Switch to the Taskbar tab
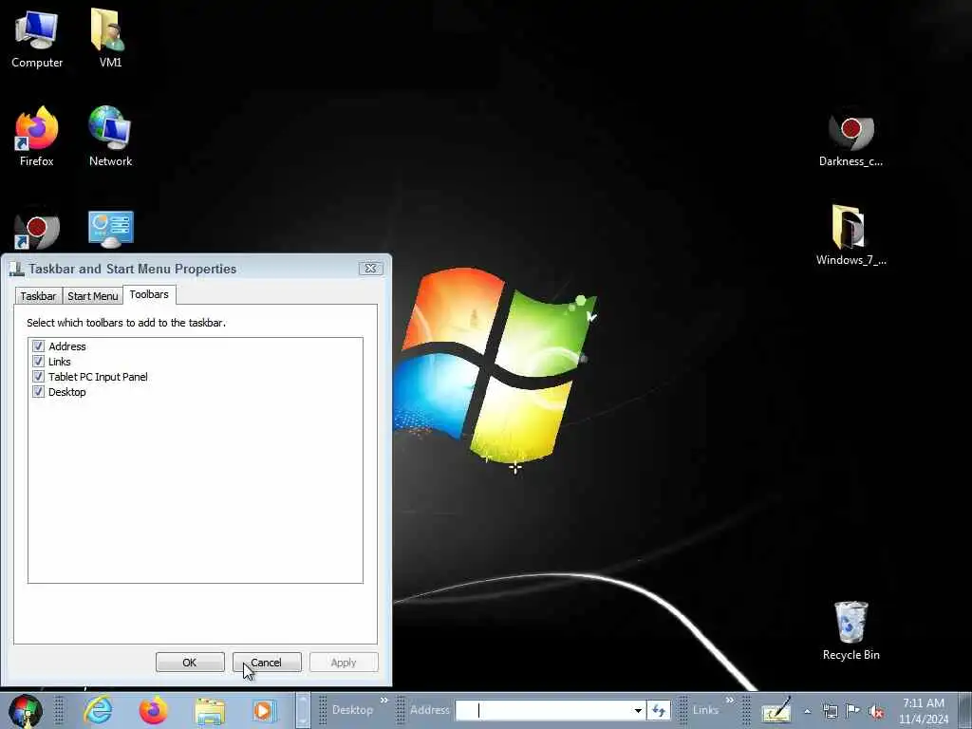The width and height of the screenshot is (972, 729). (38, 296)
